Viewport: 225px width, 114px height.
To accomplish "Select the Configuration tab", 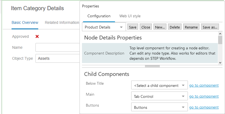I will click(99, 16).
